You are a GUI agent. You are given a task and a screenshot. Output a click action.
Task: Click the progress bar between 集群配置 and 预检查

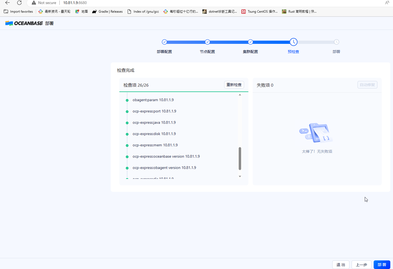point(271,42)
